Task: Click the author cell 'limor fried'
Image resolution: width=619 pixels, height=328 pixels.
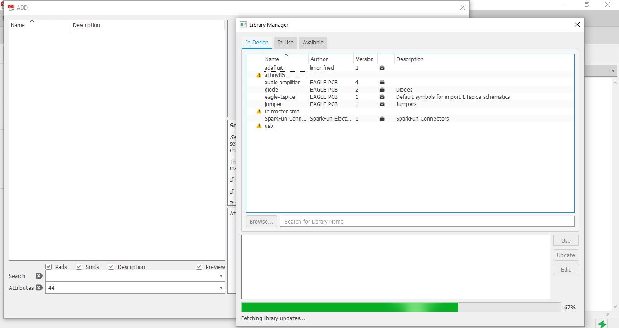Action: (322, 68)
